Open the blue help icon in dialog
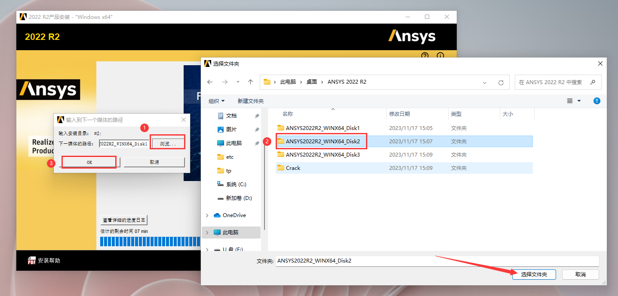Screen dimensions: 618x296 click(x=596, y=101)
